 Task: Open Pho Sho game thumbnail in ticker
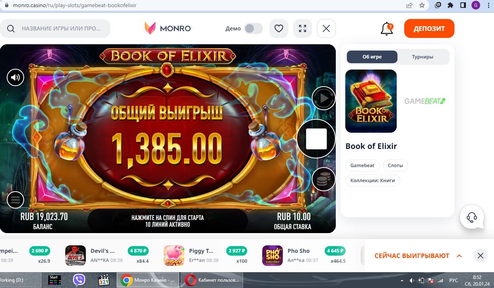[273, 256]
